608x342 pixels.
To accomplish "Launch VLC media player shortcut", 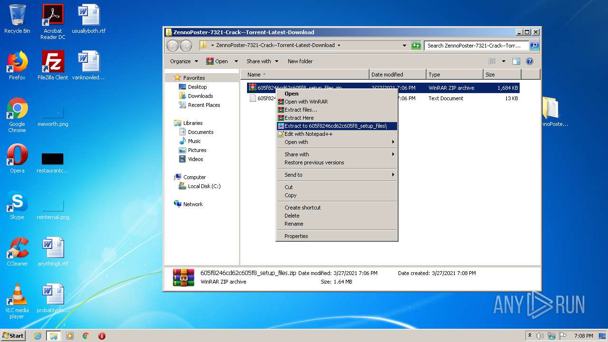I will [x=17, y=301].
